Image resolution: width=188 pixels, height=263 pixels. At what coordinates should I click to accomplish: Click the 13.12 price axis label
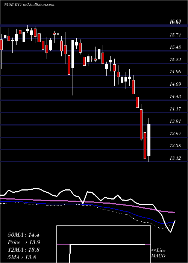(175, 158)
